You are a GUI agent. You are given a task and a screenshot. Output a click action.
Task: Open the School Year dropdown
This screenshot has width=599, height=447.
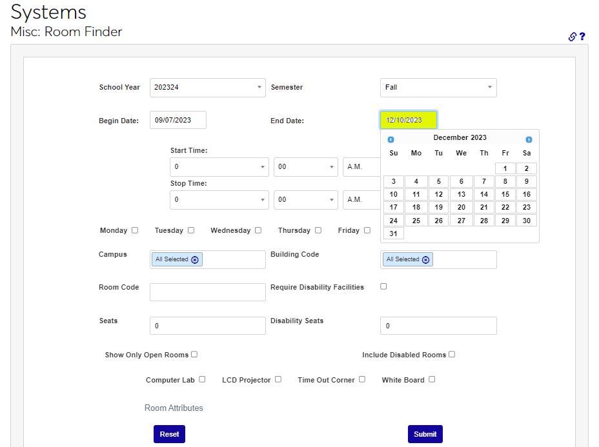click(x=207, y=88)
